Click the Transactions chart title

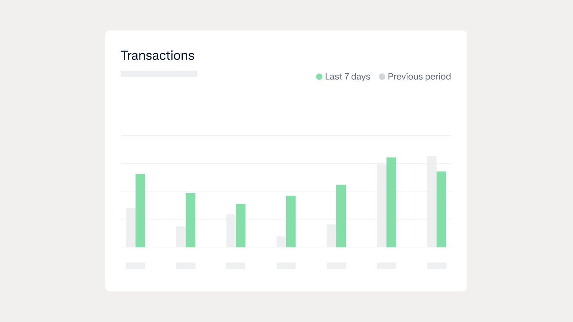(157, 56)
